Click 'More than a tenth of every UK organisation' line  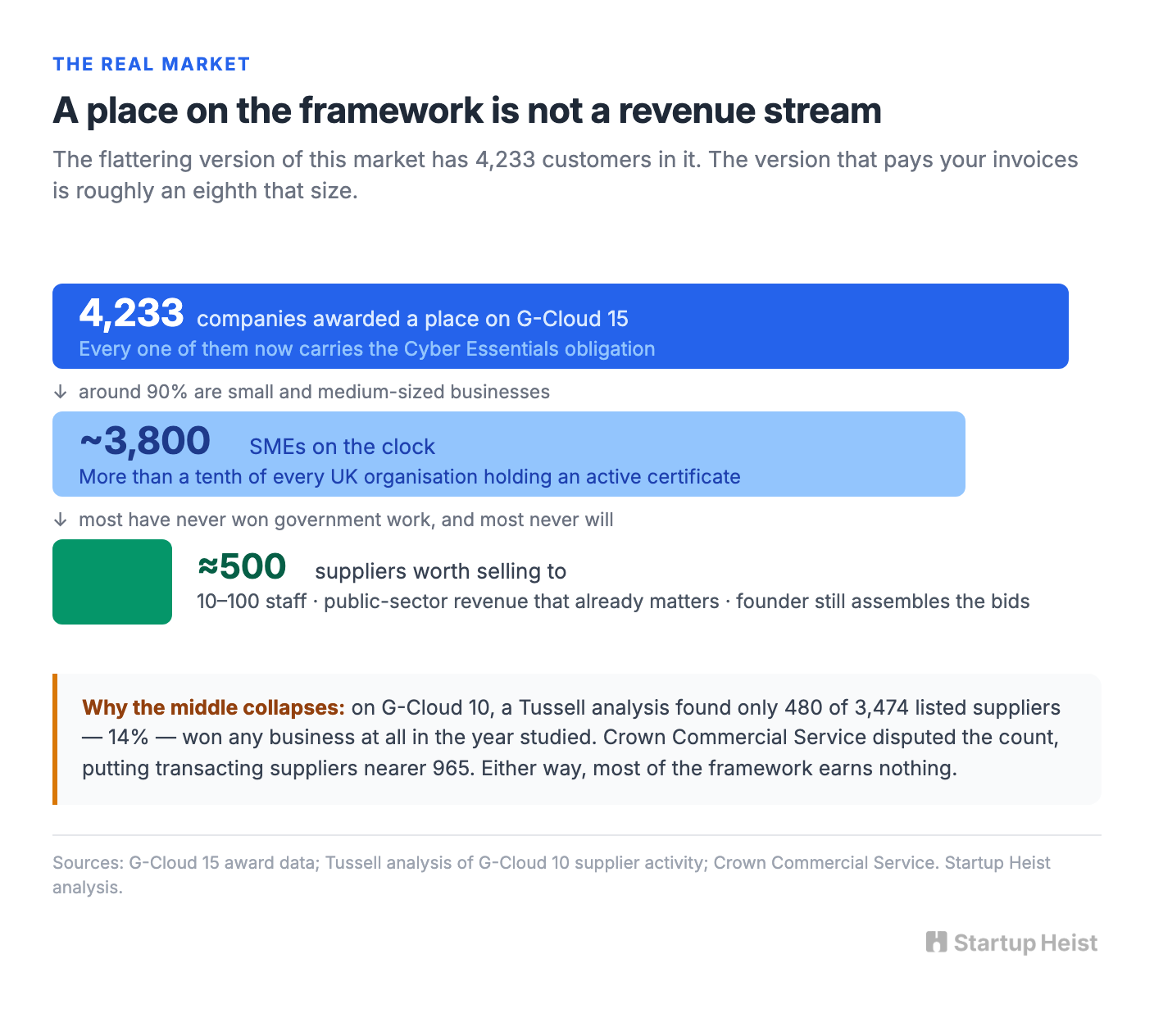point(410,477)
